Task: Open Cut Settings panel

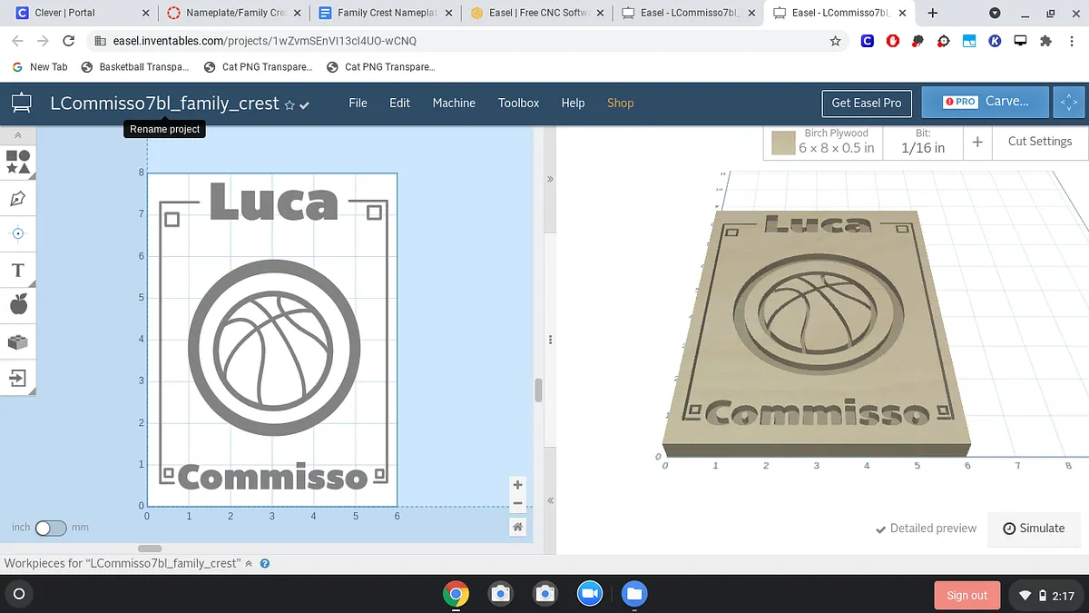Action: click(x=1040, y=141)
